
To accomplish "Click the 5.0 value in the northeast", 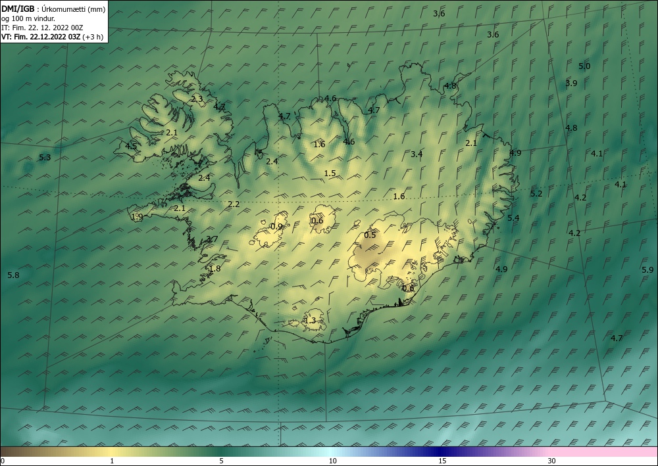I will coord(584,66).
